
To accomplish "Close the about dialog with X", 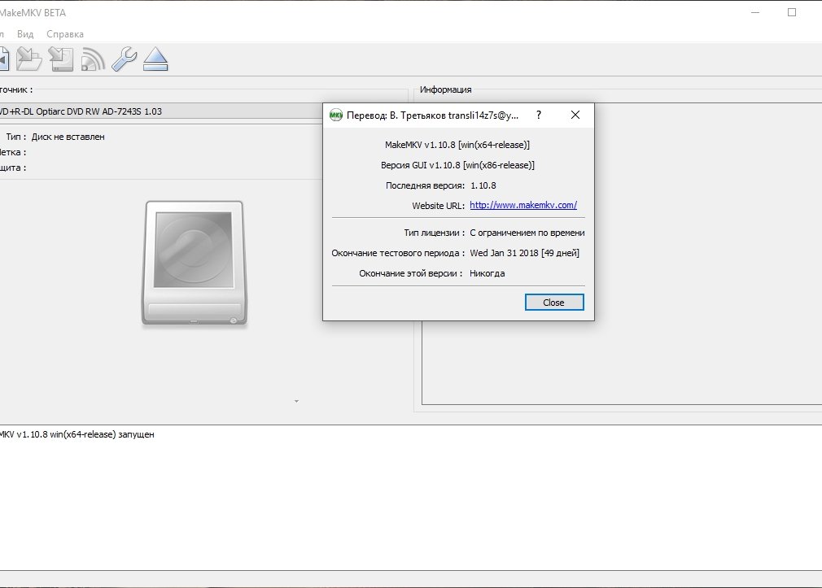I will 575,115.
